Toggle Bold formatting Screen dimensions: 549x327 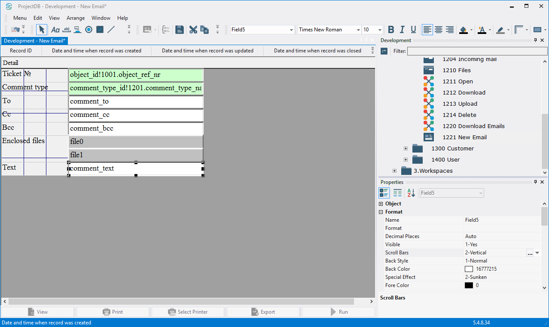391,30
